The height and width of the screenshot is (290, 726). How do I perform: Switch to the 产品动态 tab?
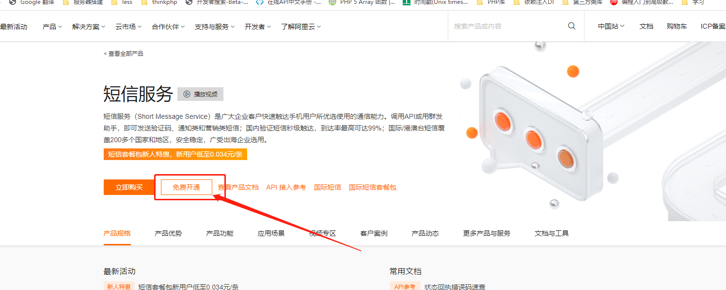point(425,233)
